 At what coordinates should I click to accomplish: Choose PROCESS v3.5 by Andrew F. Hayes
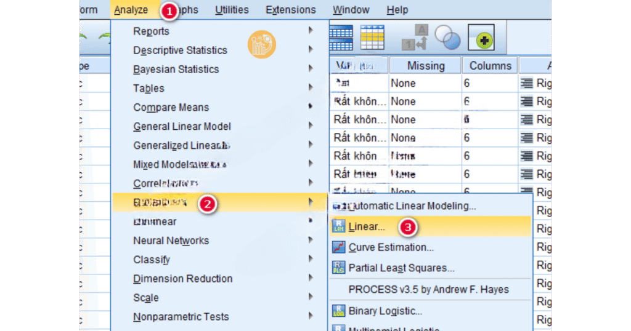(428, 289)
